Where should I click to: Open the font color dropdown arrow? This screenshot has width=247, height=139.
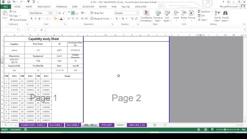click(x=64, y=19)
